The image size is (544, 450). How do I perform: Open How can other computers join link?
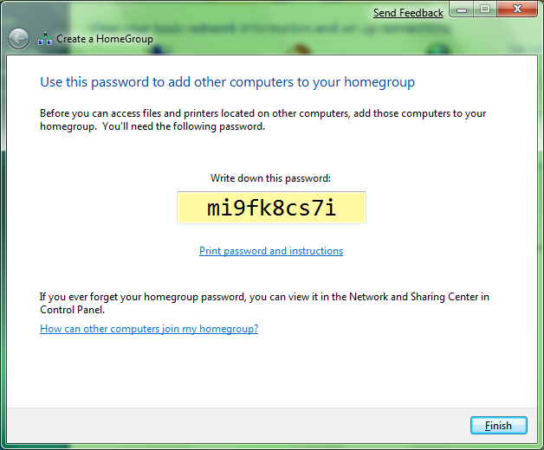tap(149, 329)
